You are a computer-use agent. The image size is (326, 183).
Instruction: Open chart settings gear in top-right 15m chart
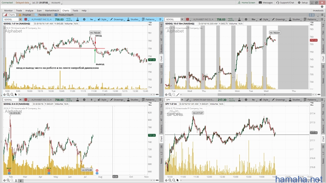coord(246,19)
